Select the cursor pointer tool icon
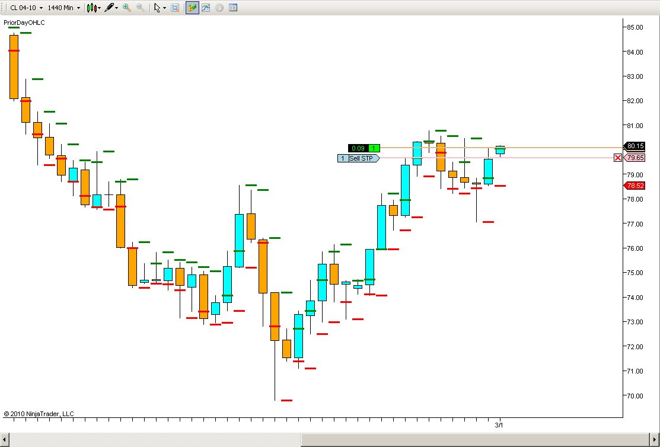This screenshot has height=447, width=660. [157, 8]
